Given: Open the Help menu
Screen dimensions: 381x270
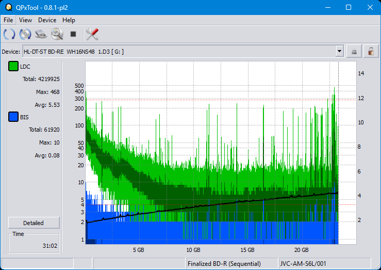Looking at the screenshot, I should [69, 20].
